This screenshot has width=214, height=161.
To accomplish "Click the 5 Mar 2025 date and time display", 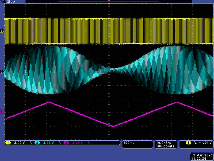I will pyautogui.click(x=202, y=157).
